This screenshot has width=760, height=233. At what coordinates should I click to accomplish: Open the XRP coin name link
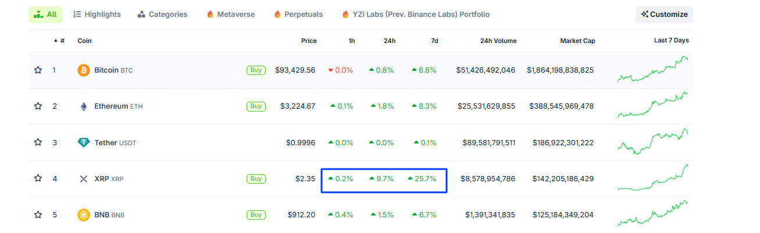click(102, 179)
